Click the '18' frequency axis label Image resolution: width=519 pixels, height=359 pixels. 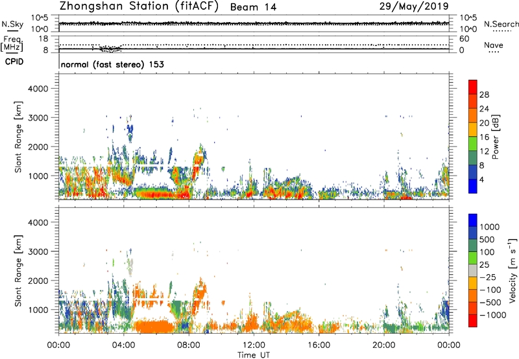click(x=43, y=39)
